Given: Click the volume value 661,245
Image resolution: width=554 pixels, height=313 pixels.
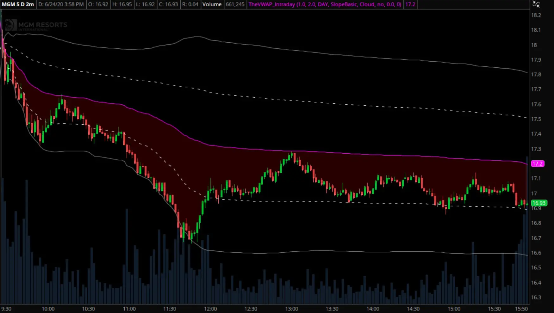Looking at the screenshot, I should pos(235,4).
